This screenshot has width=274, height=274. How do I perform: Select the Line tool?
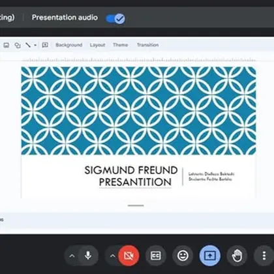click(28, 45)
